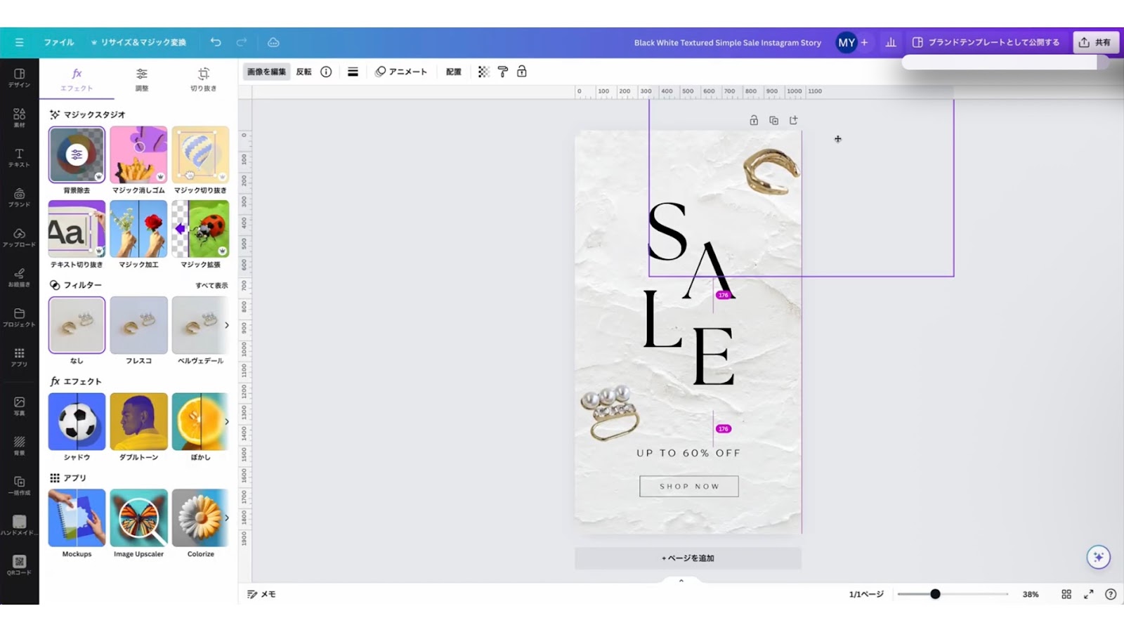Open the hamburger main menu
This screenshot has width=1124, height=632.
coord(19,42)
